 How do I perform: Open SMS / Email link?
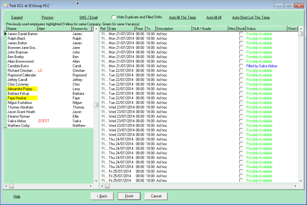(88, 17)
